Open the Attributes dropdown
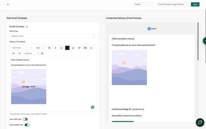Viewport: 206px width, 129px height. pyautogui.click(x=32, y=54)
